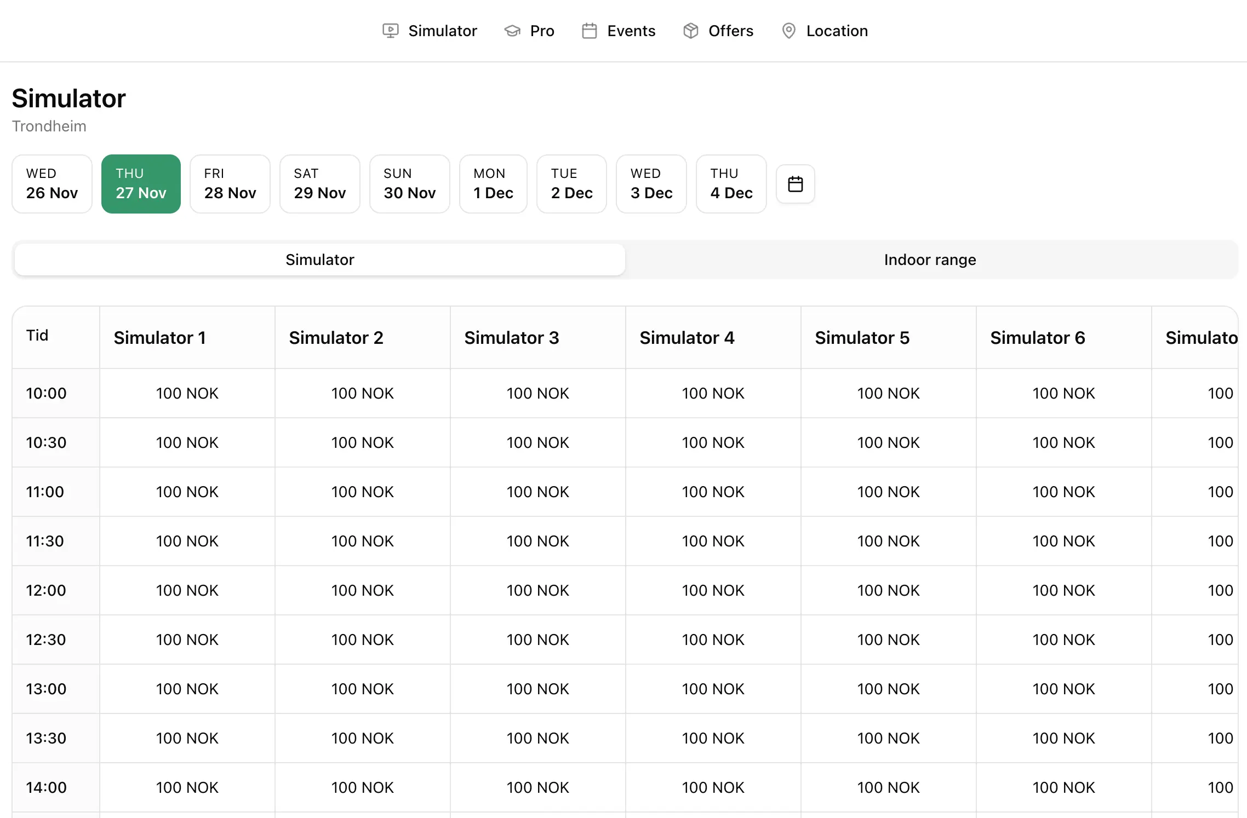Select Sunday 30 Nov date
The image size is (1247, 818).
[409, 184]
